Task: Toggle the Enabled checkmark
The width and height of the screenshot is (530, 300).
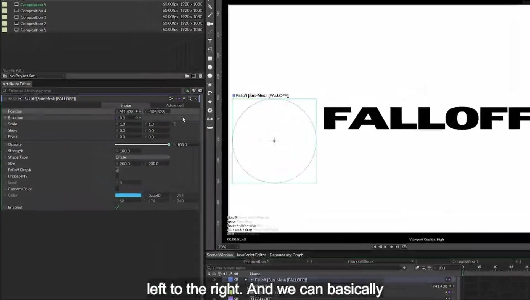Action: (x=117, y=207)
